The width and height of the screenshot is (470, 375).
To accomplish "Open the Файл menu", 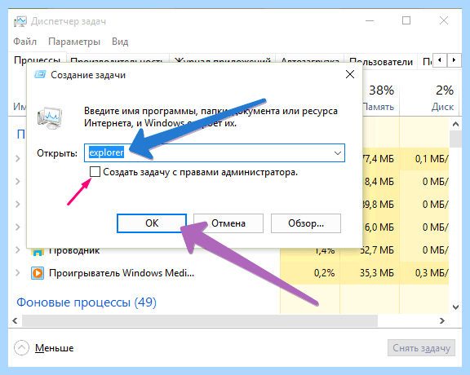I will point(24,42).
